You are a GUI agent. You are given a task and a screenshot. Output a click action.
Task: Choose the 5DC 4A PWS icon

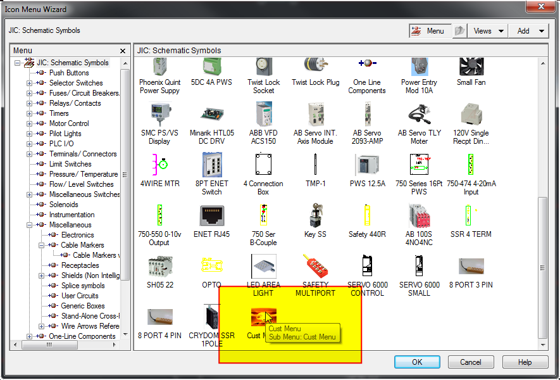212,67
